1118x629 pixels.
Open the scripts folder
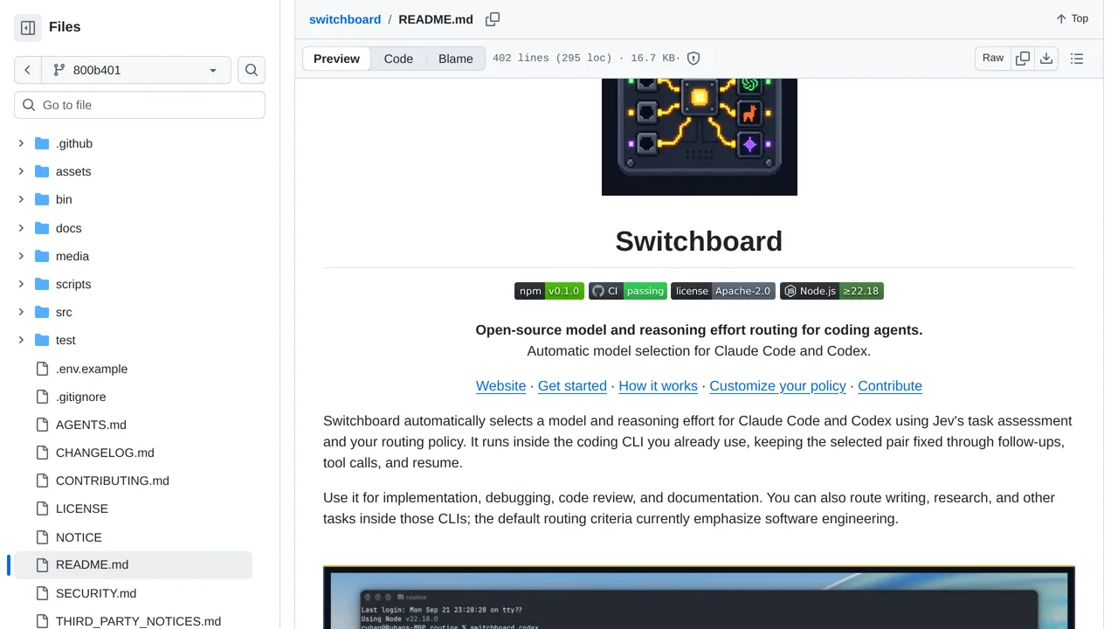pyautogui.click(x=73, y=284)
